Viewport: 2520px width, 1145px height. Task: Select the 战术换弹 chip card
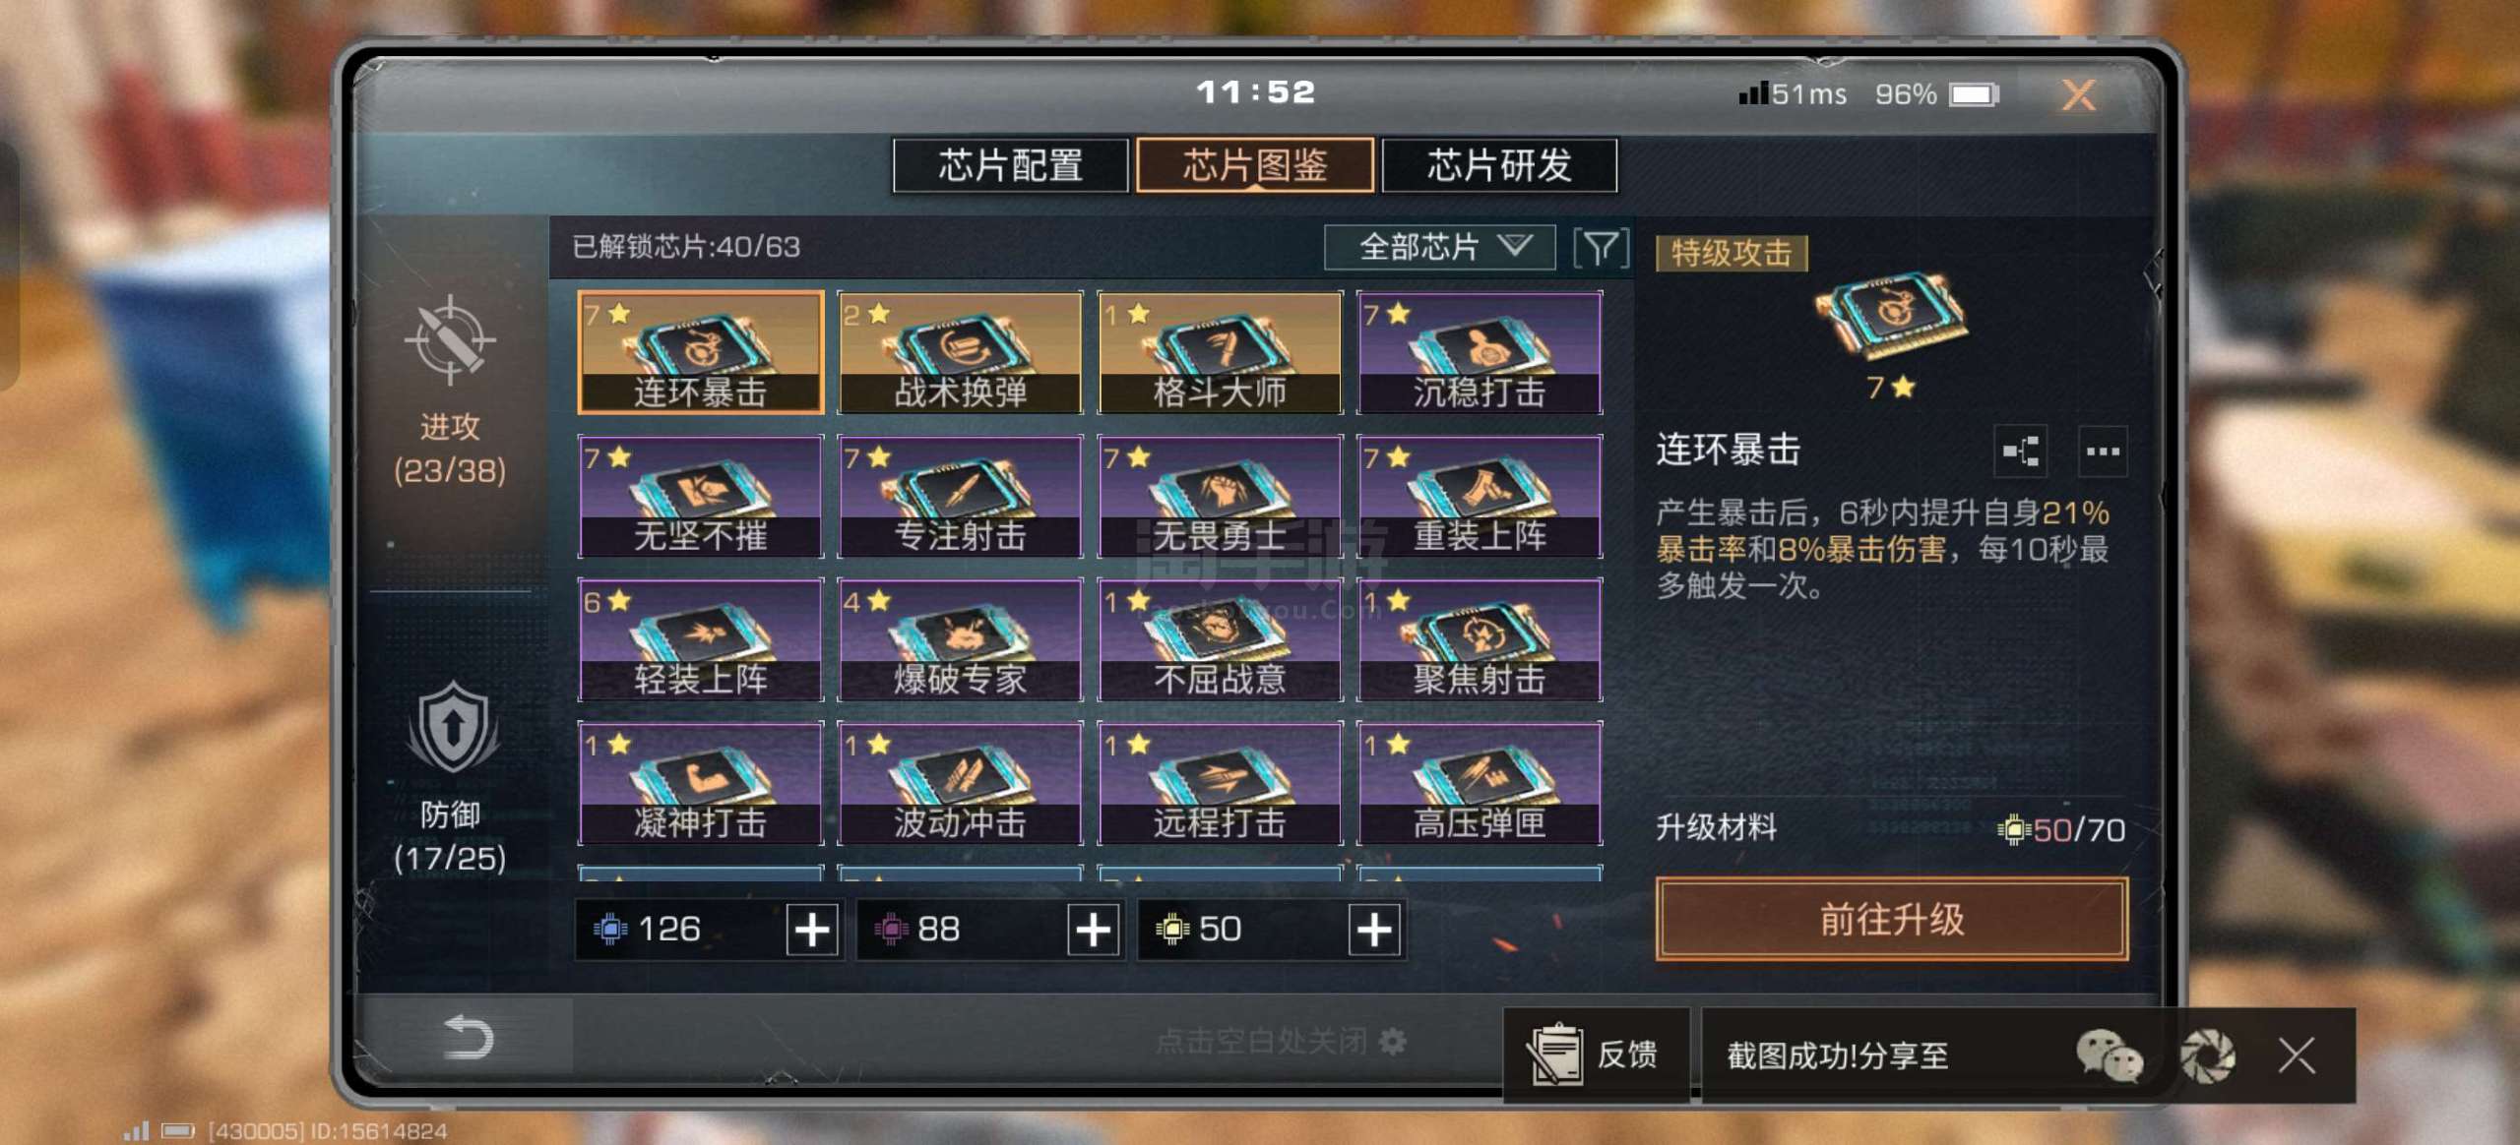pos(960,352)
